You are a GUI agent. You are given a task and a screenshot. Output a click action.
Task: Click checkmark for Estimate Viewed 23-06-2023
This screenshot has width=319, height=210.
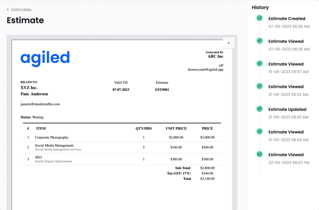259,154
